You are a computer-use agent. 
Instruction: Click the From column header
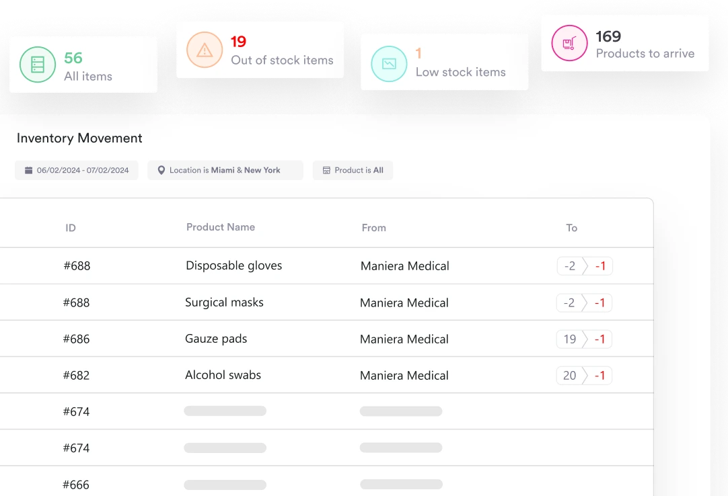click(373, 228)
